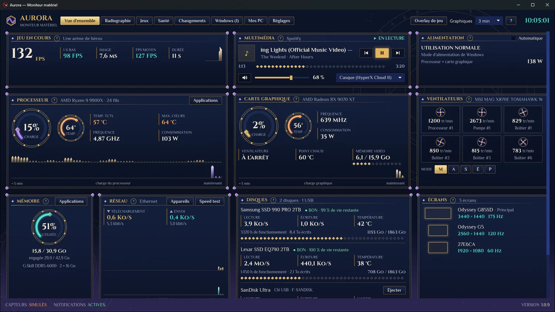Skip to the previous track

366,53
